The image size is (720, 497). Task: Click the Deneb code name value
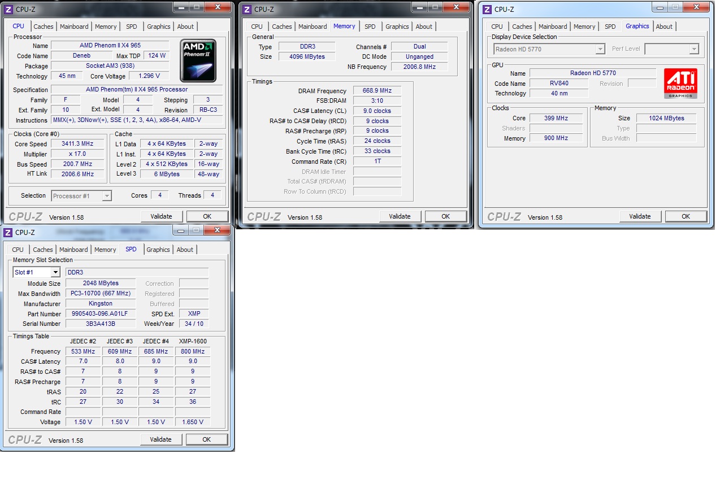click(x=81, y=55)
